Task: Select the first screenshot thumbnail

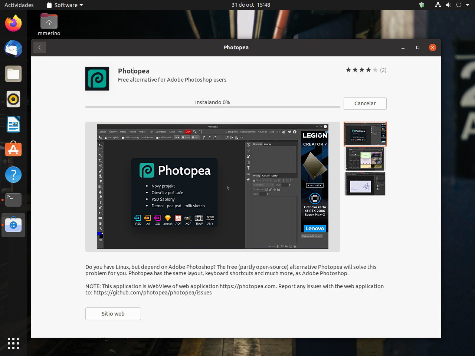Action: 365,134
